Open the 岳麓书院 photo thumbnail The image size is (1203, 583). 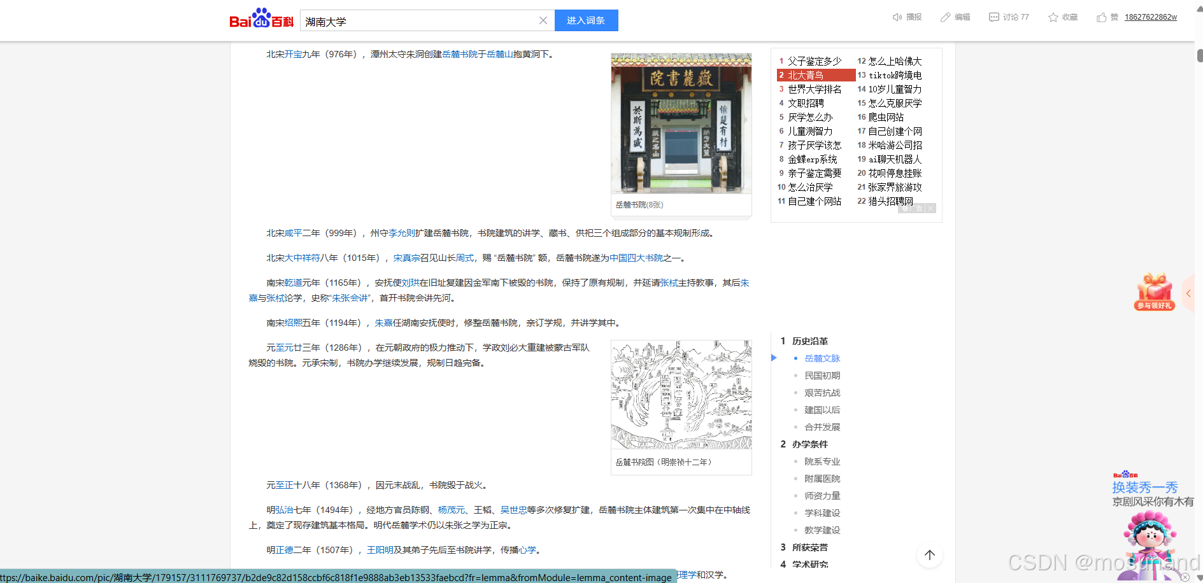tap(681, 123)
